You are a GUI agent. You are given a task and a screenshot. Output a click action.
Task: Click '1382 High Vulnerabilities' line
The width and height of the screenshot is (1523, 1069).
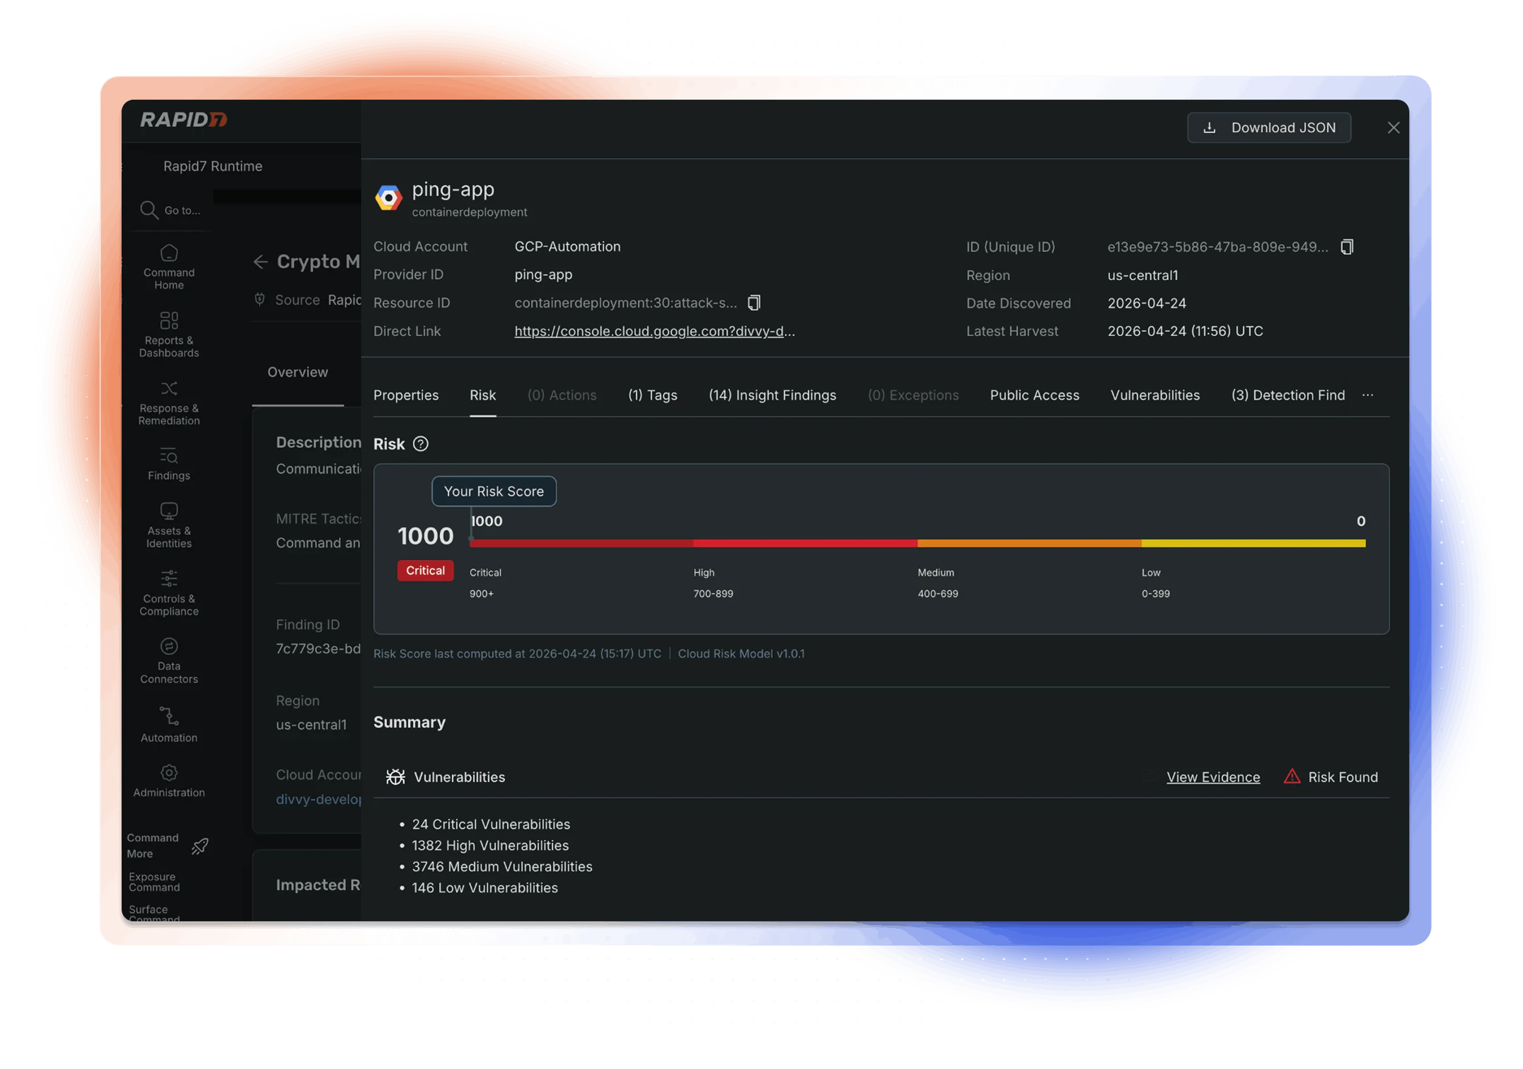coord(490,845)
